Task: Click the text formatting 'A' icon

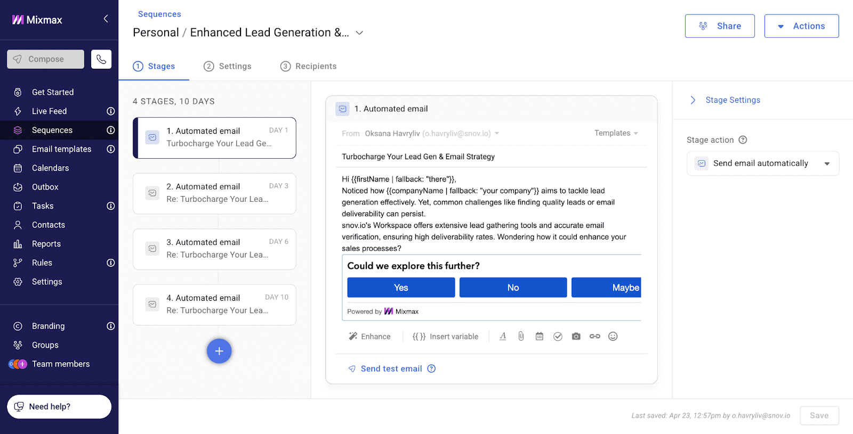Action: (503, 336)
